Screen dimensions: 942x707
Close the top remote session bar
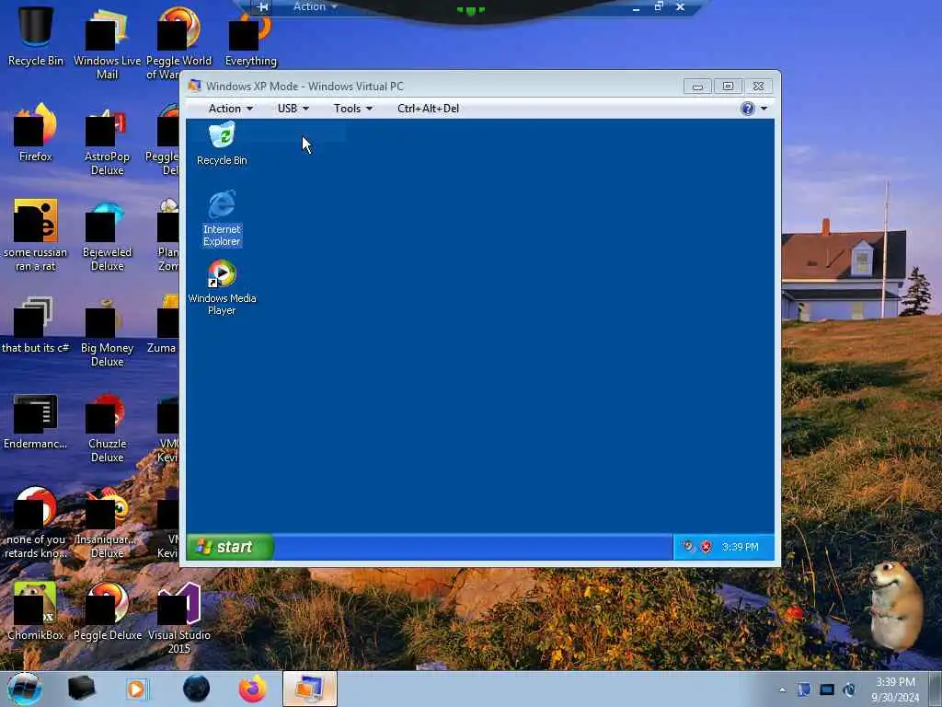point(680,6)
